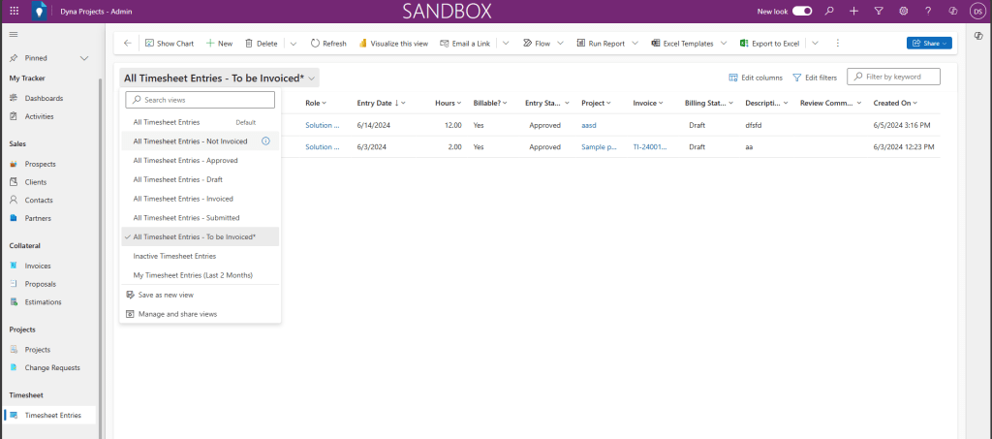This screenshot has width=992, height=439.
Task: Click the help question mark icon
Action: 928,11
